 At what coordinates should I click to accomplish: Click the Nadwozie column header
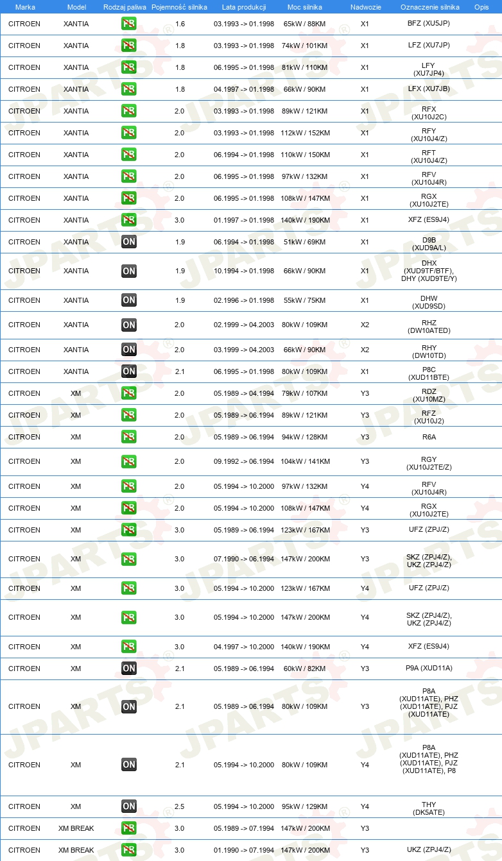[x=365, y=7]
